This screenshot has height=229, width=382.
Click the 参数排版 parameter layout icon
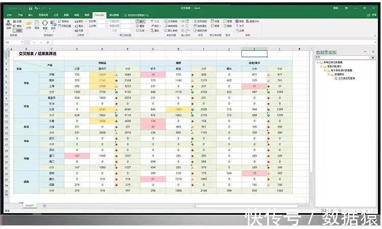(166, 26)
